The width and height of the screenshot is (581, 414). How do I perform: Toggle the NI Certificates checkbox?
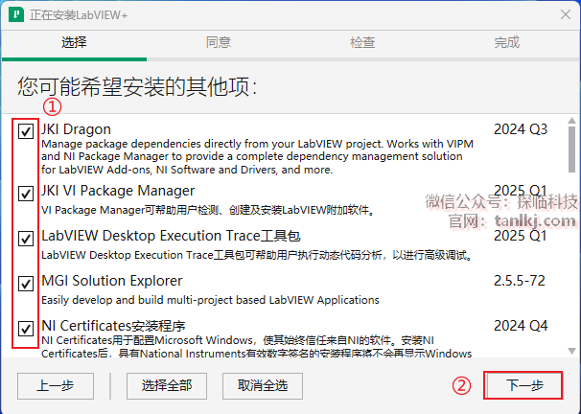pos(26,329)
